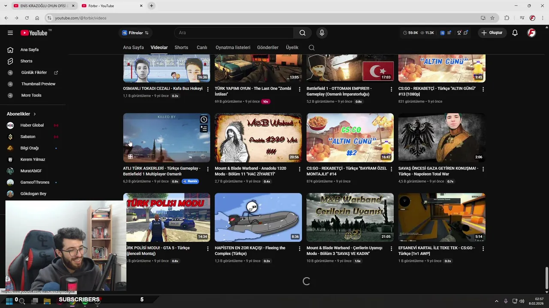The height and width of the screenshot is (308, 549).
Task: Open taskbar volume control
Action: [522, 301]
